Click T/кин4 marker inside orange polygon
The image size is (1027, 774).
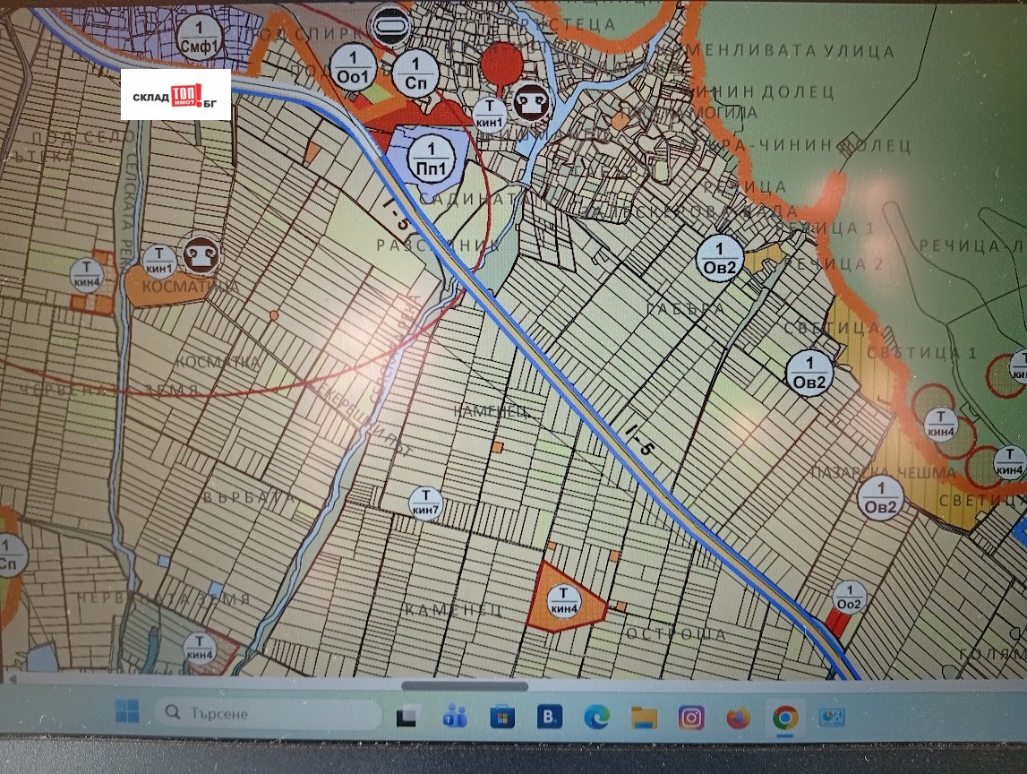pos(564,600)
